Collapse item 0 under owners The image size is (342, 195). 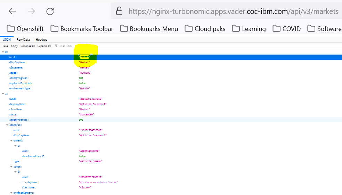[16, 146]
